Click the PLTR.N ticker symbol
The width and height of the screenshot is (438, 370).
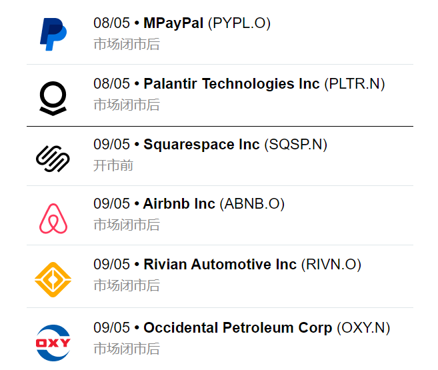pos(355,84)
